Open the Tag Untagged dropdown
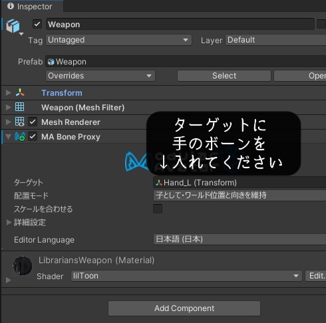326x323 pixels. click(118, 40)
